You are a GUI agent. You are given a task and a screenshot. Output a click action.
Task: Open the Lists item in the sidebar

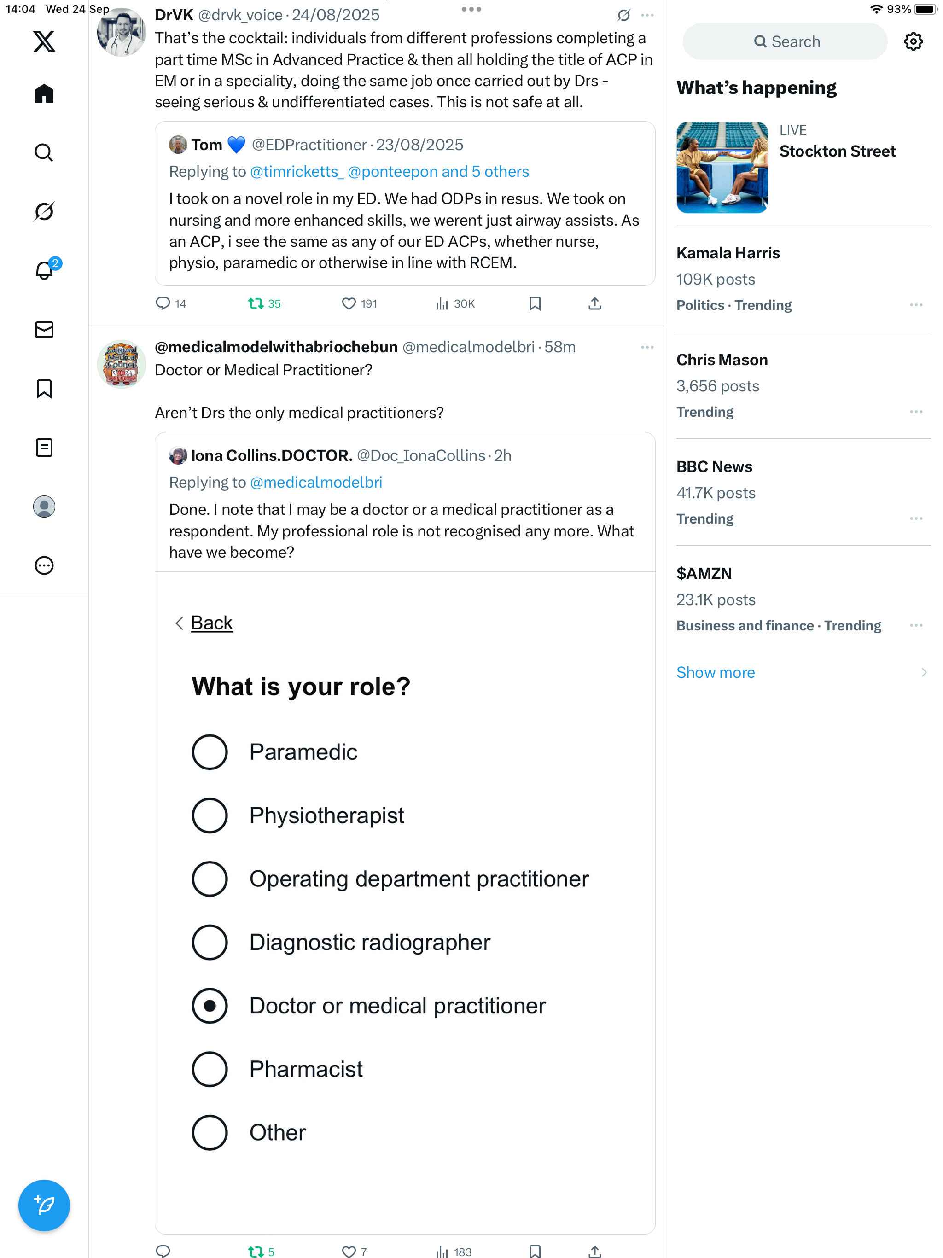tap(44, 448)
